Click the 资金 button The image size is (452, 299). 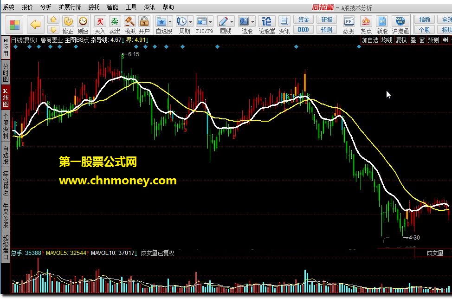303,19
